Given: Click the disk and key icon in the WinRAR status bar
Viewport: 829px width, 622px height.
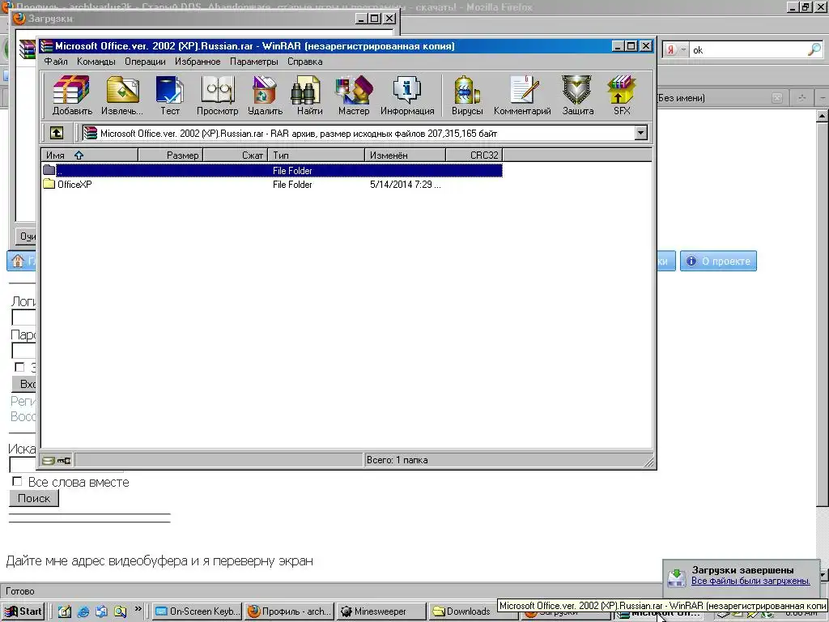Looking at the screenshot, I should (x=56, y=460).
